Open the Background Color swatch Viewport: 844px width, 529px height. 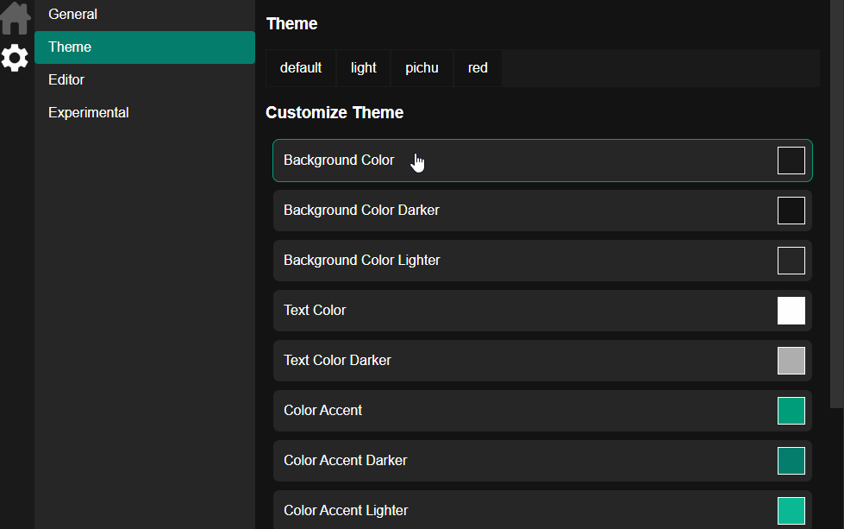click(x=791, y=161)
